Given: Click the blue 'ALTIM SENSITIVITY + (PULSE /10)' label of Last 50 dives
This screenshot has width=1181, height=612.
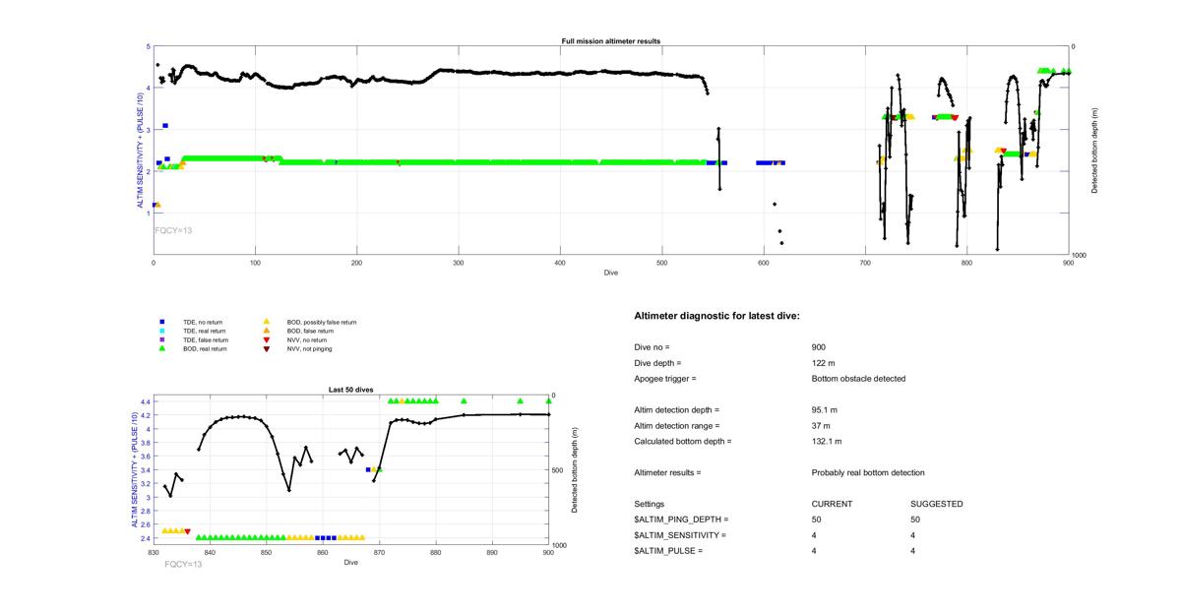Looking at the screenshot, I should [134, 470].
